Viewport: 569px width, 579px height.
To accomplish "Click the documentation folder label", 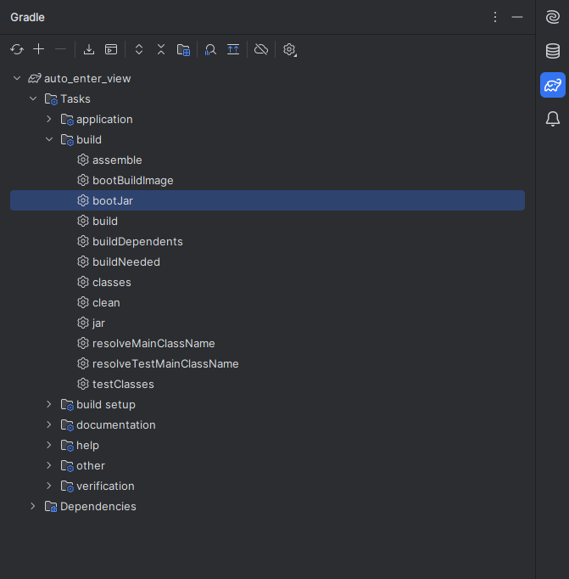I will pos(116,425).
